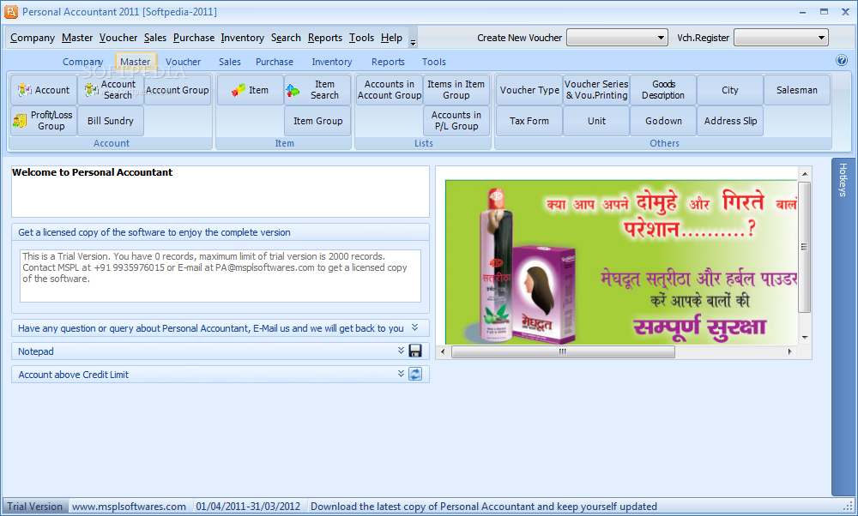Click the City button
The width and height of the screenshot is (858, 516).
coord(730,90)
